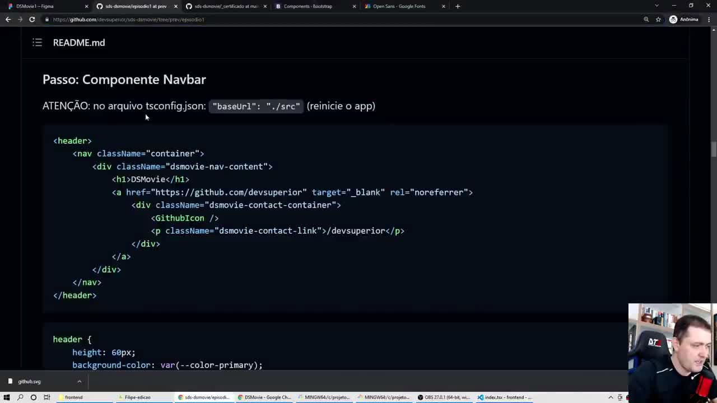717x403 pixels.
Task: Click the browser forward arrow
Action: 20,20
